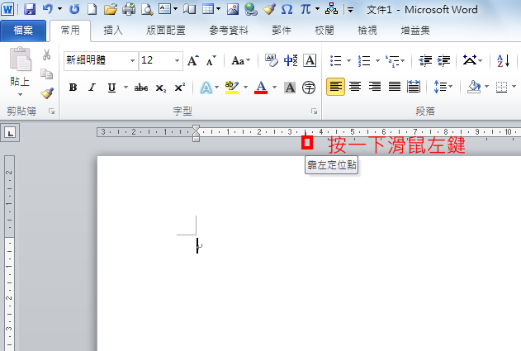Click the Save icon in quick access toolbar
The width and height of the screenshot is (521, 351).
30,9
